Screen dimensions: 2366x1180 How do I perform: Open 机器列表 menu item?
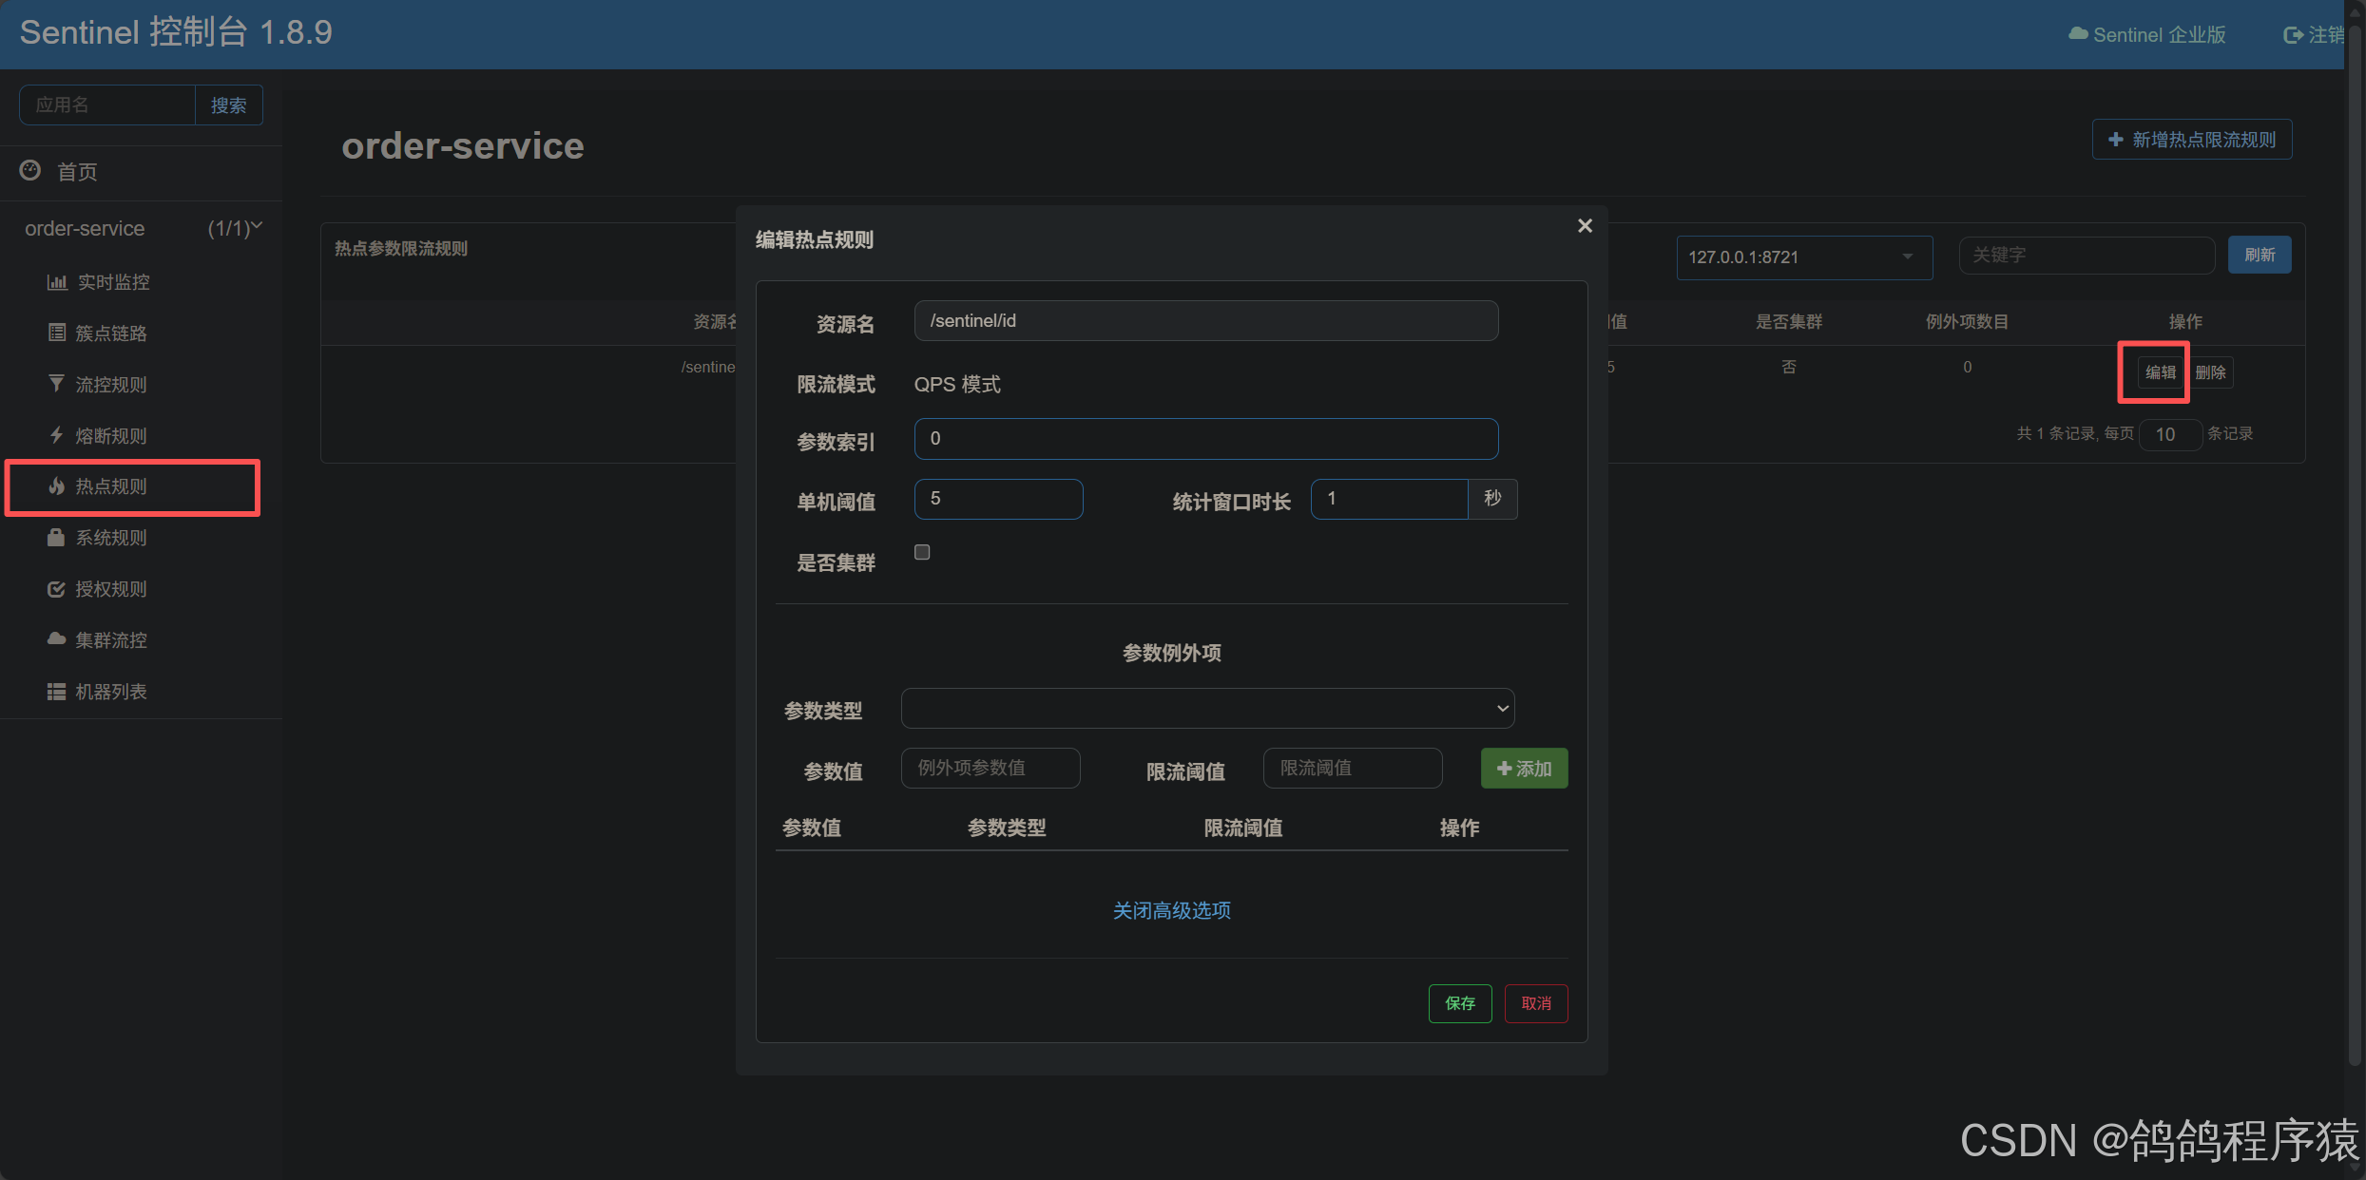[110, 692]
